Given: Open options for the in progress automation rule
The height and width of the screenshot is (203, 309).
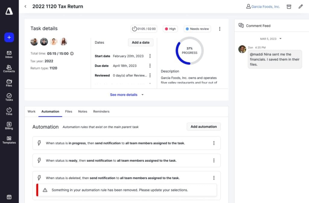Looking at the screenshot, I should pyautogui.click(x=214, y=143).
